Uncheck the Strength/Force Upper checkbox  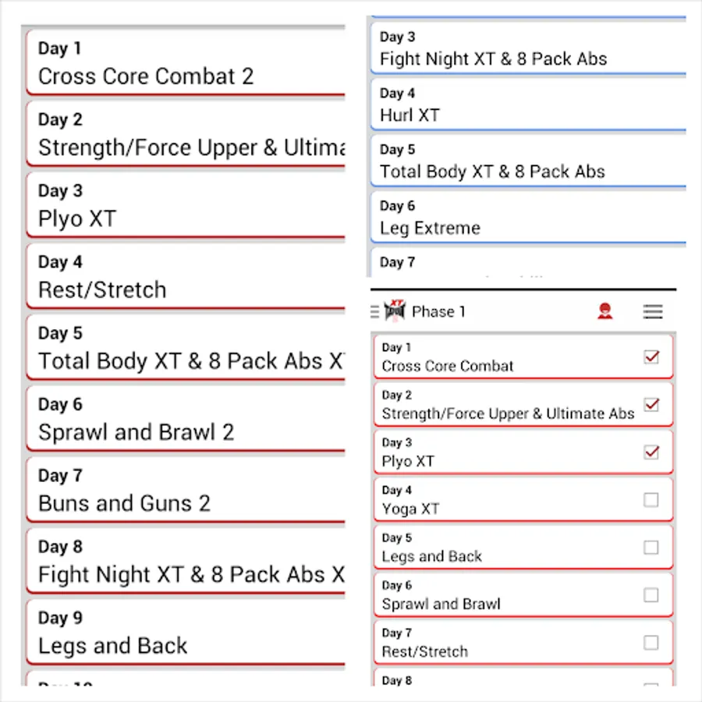[651, 405]
